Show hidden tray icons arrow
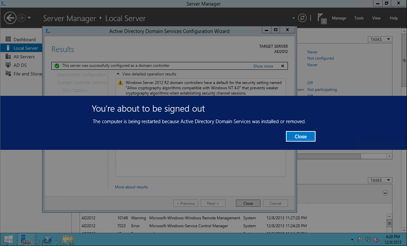The image size is (407, 246). tap(352, 239)
